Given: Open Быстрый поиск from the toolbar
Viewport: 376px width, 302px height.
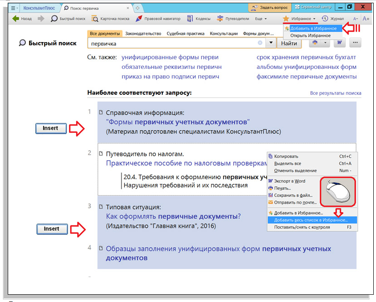Looking at the screenshot, I should [68, 19].
